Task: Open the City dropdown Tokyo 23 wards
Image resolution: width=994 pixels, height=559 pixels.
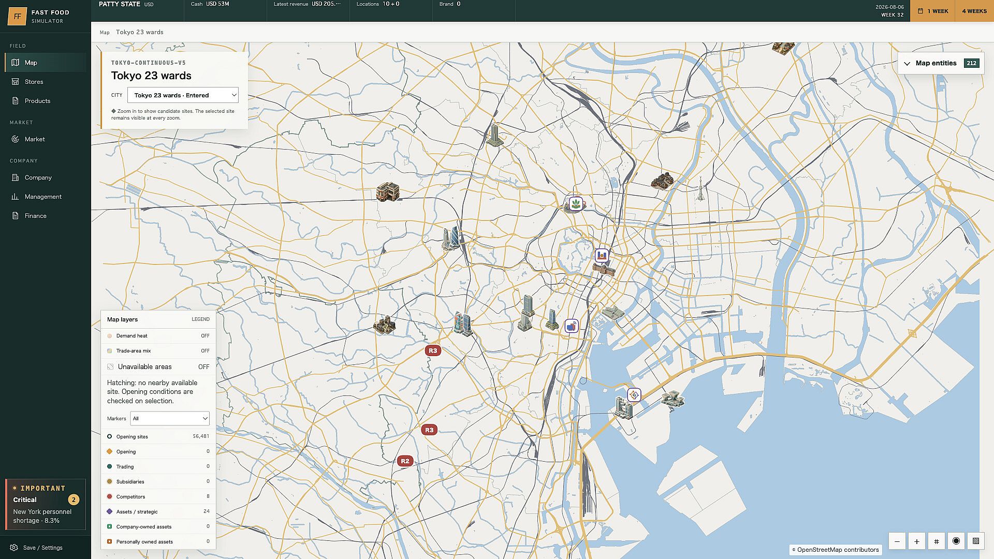Action: (183, 95)
